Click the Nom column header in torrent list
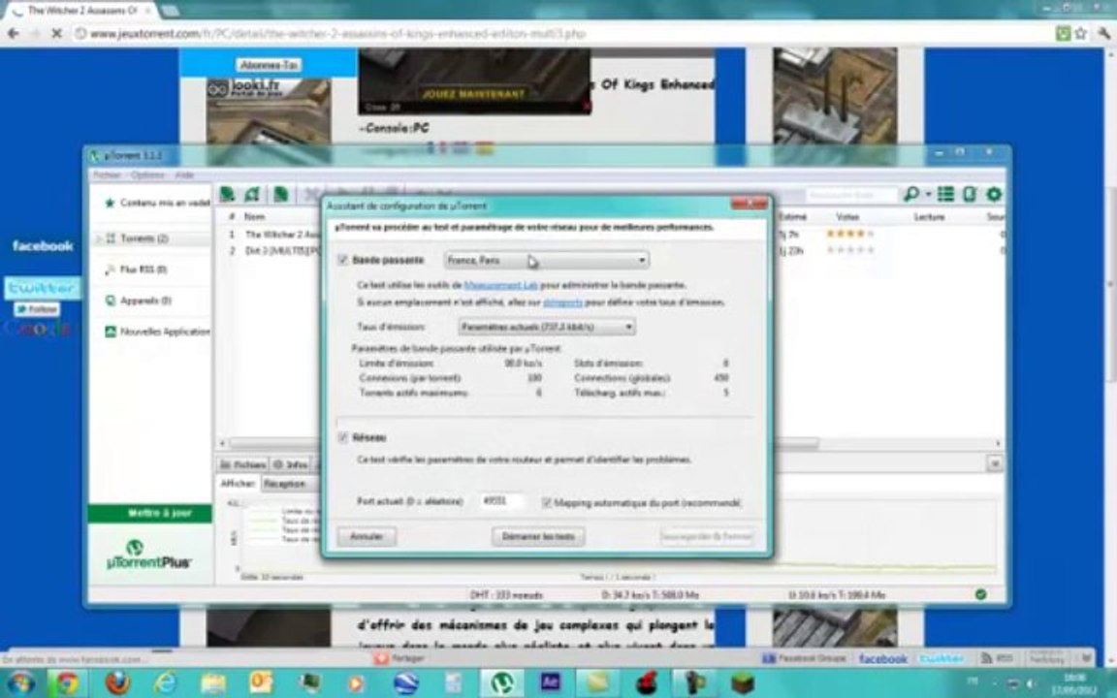 point(255,216)
